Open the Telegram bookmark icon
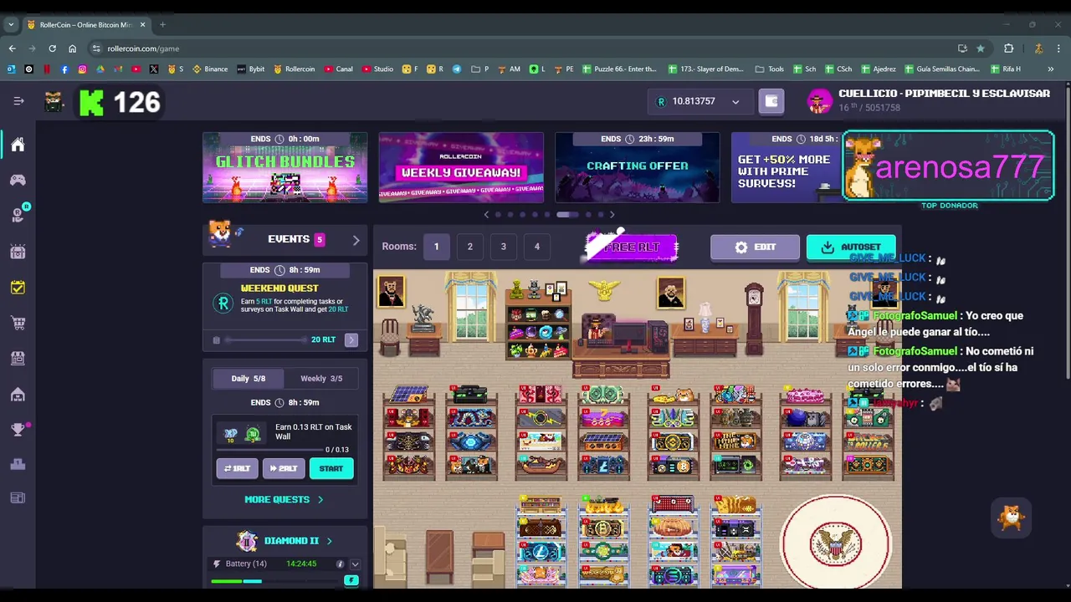This screenshot has width=1071, height=602. tap(457, 69)
